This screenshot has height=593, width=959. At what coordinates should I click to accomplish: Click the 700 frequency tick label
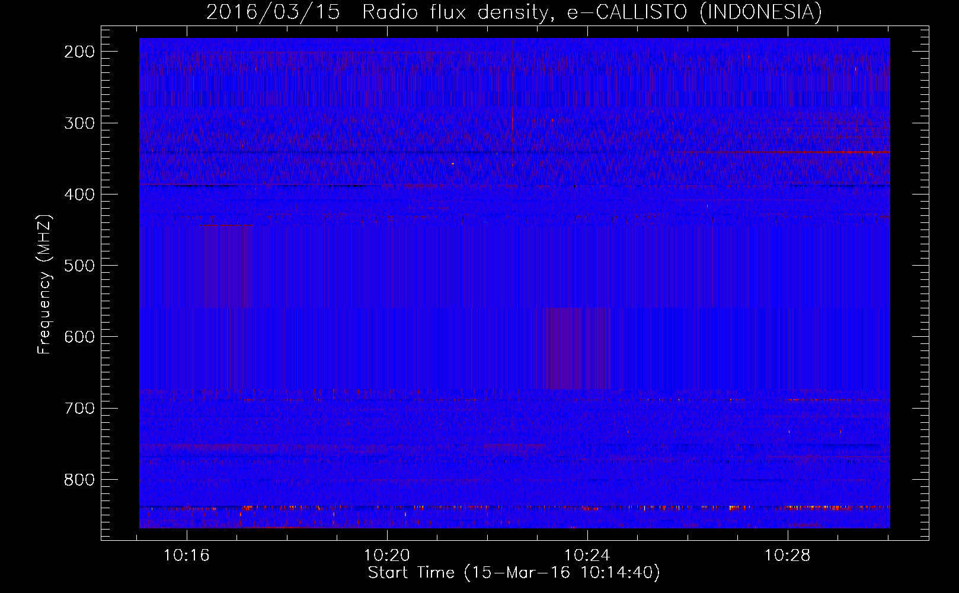tap(79, 408)
